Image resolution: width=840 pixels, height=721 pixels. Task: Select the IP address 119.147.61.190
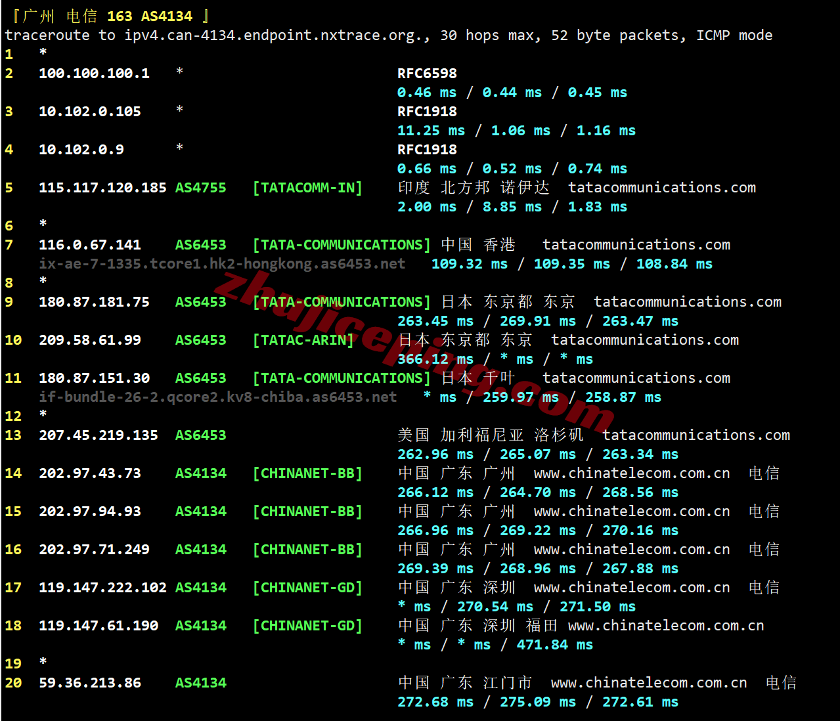[99, 626]
